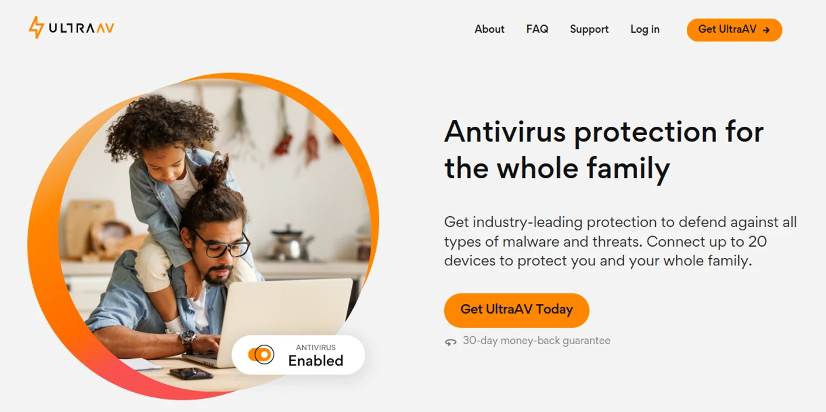826x412 pixels.
Task: Click the small ANTIVIRUS label in badge
Action: pos(316,347)
